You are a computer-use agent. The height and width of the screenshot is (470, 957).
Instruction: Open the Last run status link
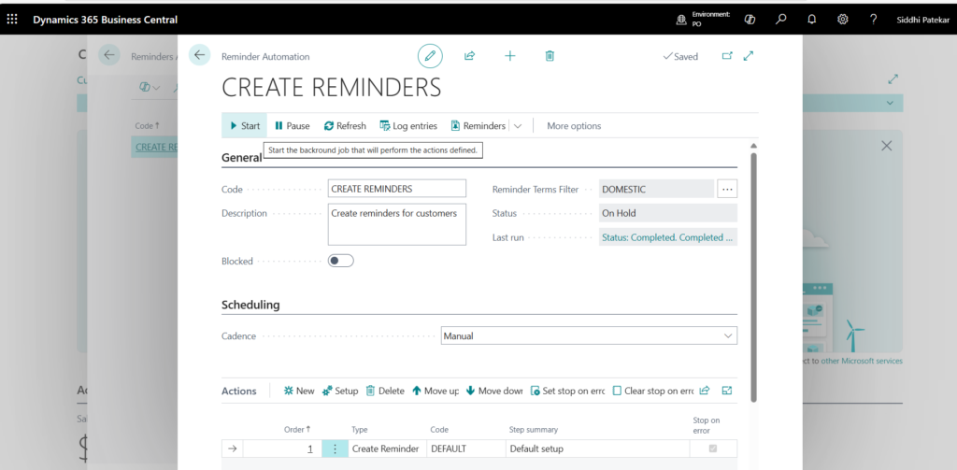tap(667, 237)
